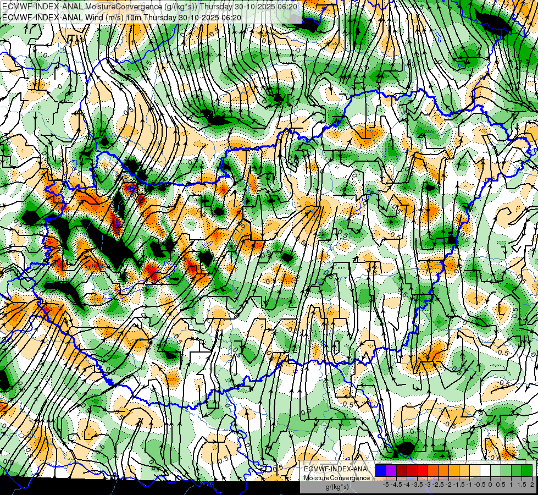The image size is (538, 495).
Task: Click the legend tick label -3
Action: pyautogui.click(x=428, y=485)
